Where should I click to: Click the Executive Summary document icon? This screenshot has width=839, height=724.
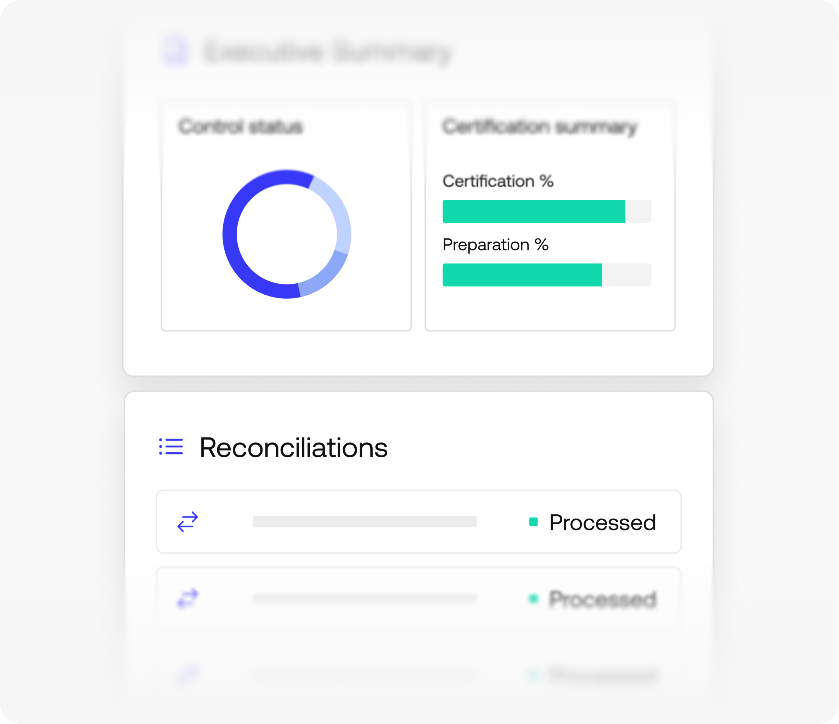(176, 51)
